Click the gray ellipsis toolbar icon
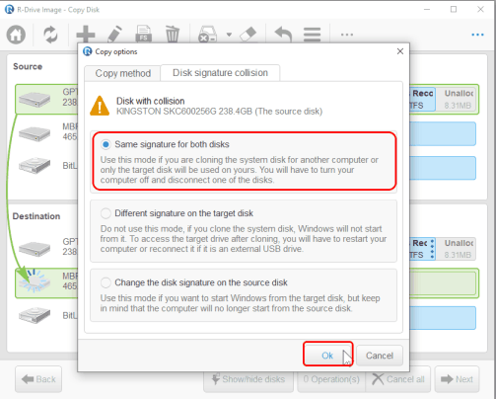 click(347, 35)
